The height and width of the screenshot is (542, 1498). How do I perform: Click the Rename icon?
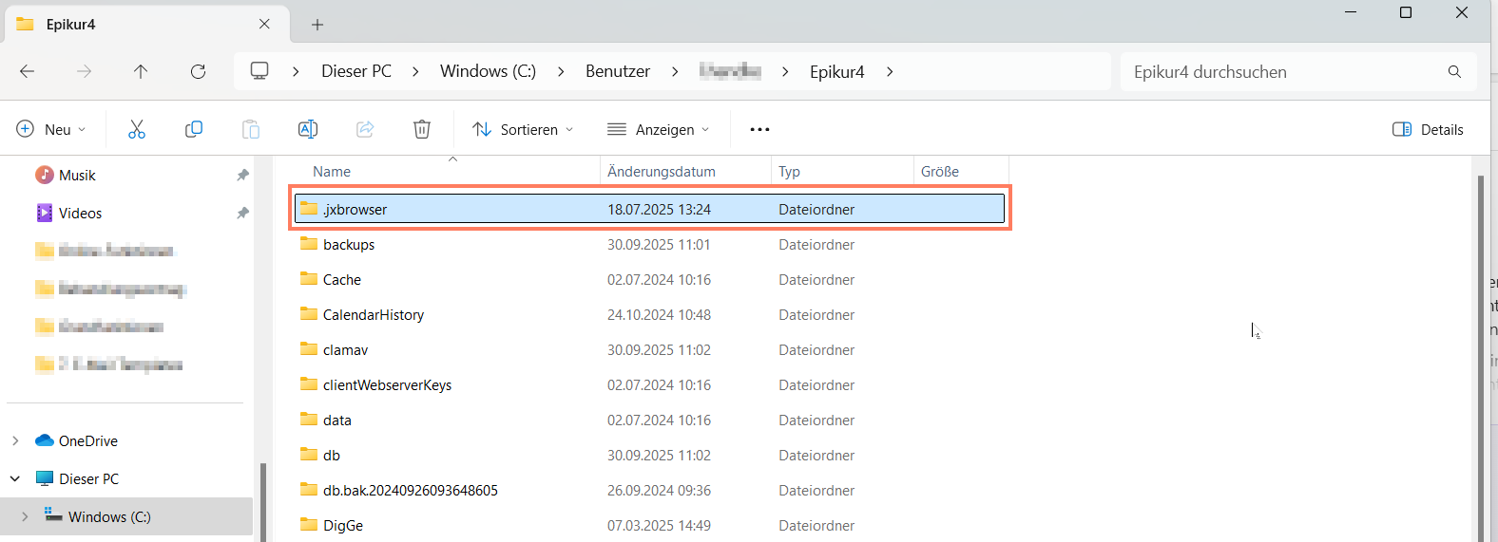pos(308,129)
